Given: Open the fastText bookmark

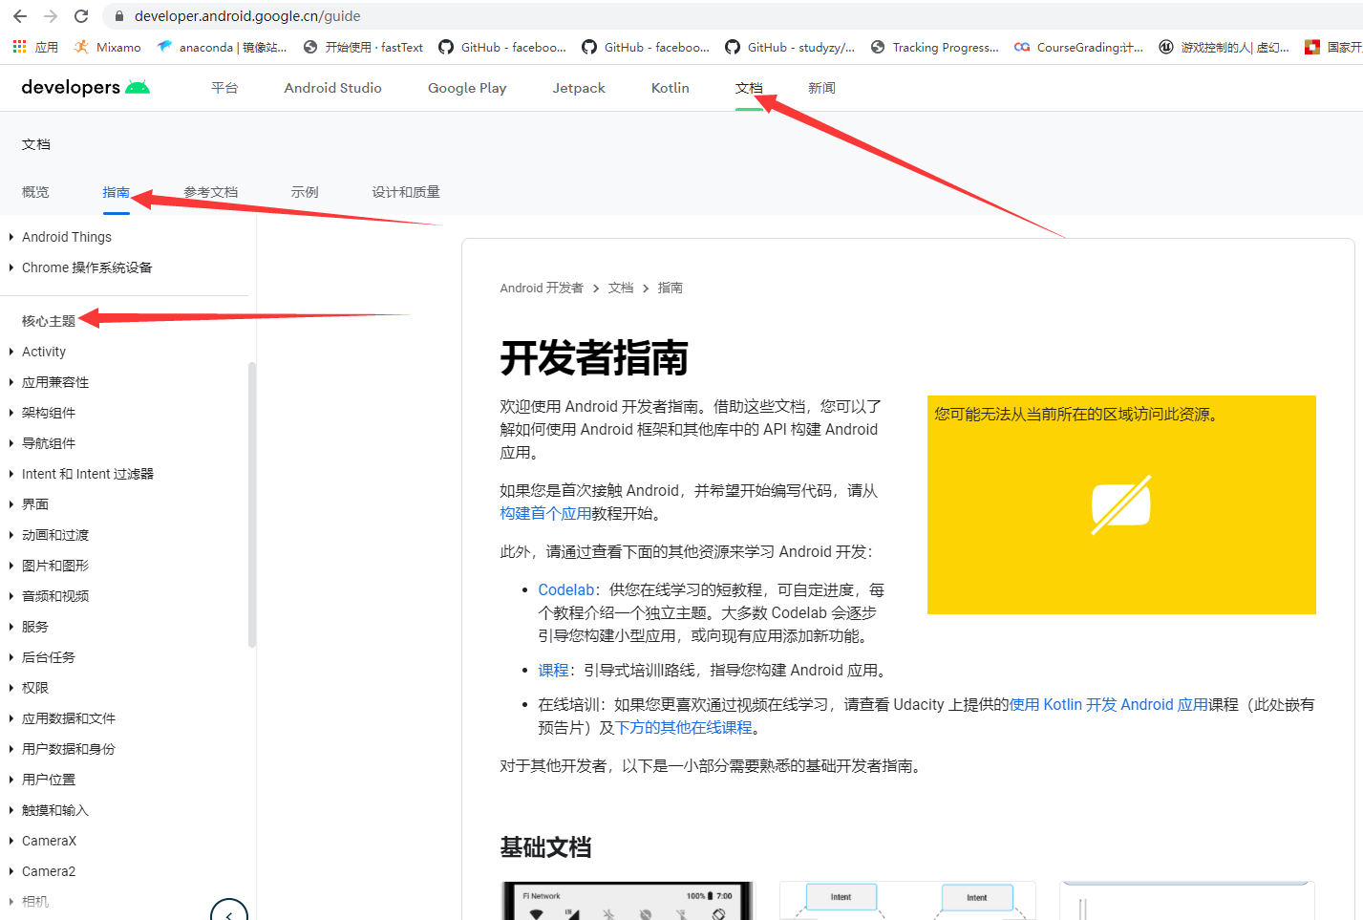Looking at the screenshot, I should [x=363, y=47].
